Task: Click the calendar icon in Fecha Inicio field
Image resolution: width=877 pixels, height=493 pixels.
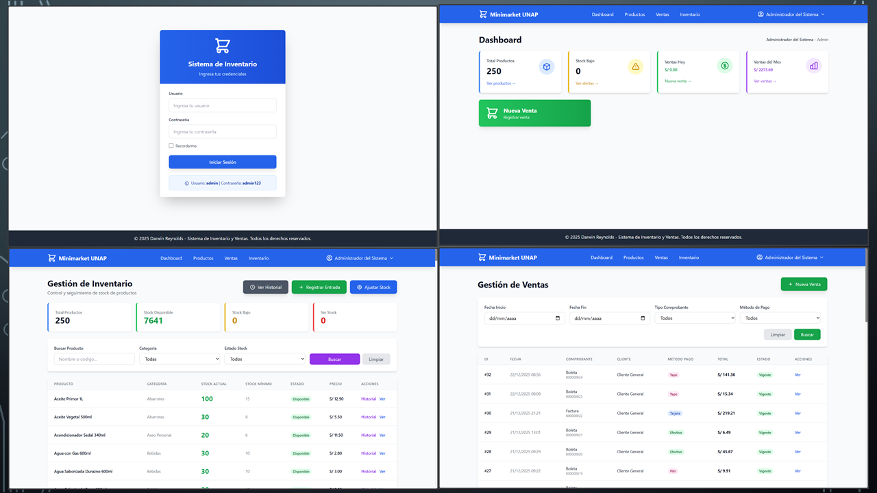Action: [x=558, y=318]
